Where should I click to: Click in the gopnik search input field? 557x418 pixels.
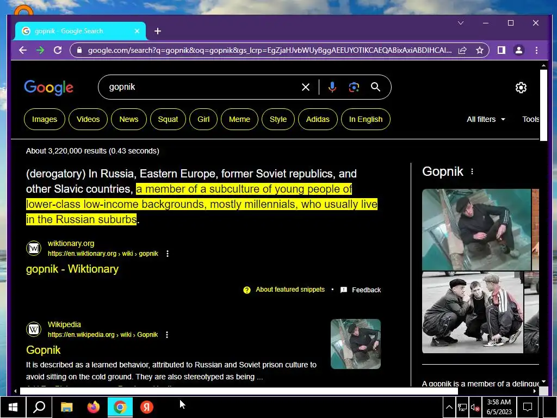[x=202, y=87]
